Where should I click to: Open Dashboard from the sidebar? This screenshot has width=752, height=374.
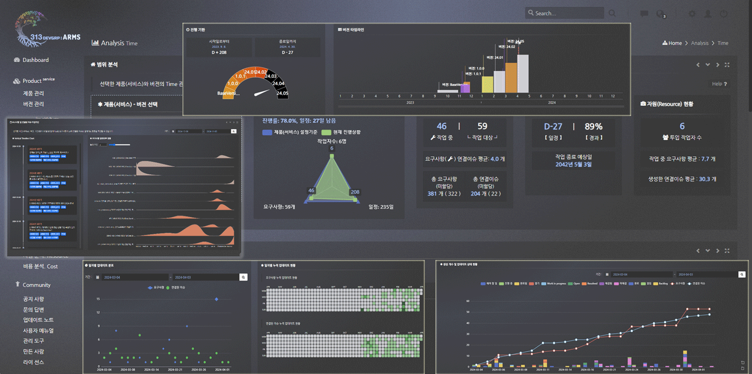[35, 60]
